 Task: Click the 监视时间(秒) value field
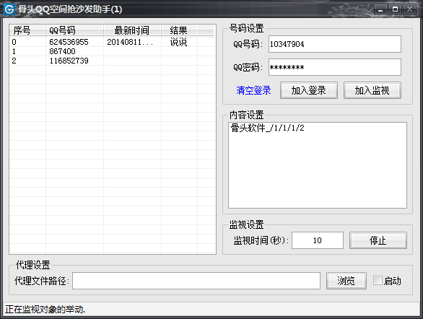point(318,240)
